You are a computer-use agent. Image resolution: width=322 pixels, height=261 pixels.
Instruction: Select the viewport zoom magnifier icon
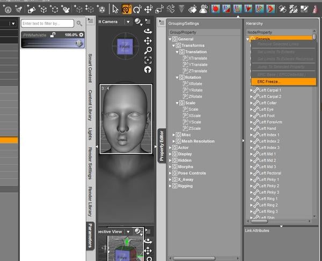(x=148, y=50)
